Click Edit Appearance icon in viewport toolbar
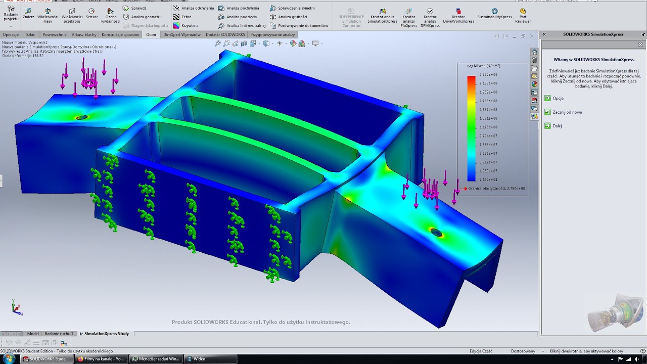Screen dimensions: 647x364 point(292,43)
